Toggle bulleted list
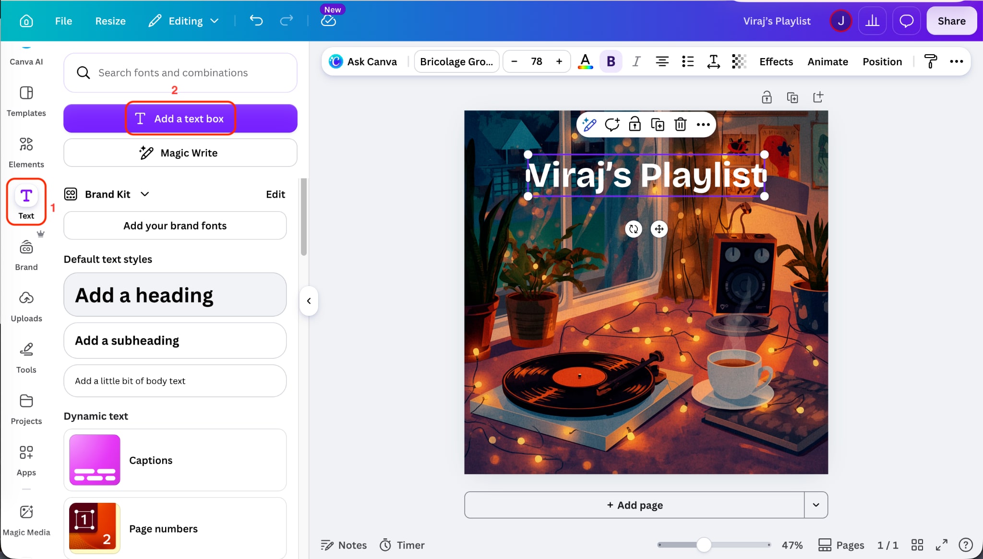Screen dimensions: 983x559 coord(688,61)
